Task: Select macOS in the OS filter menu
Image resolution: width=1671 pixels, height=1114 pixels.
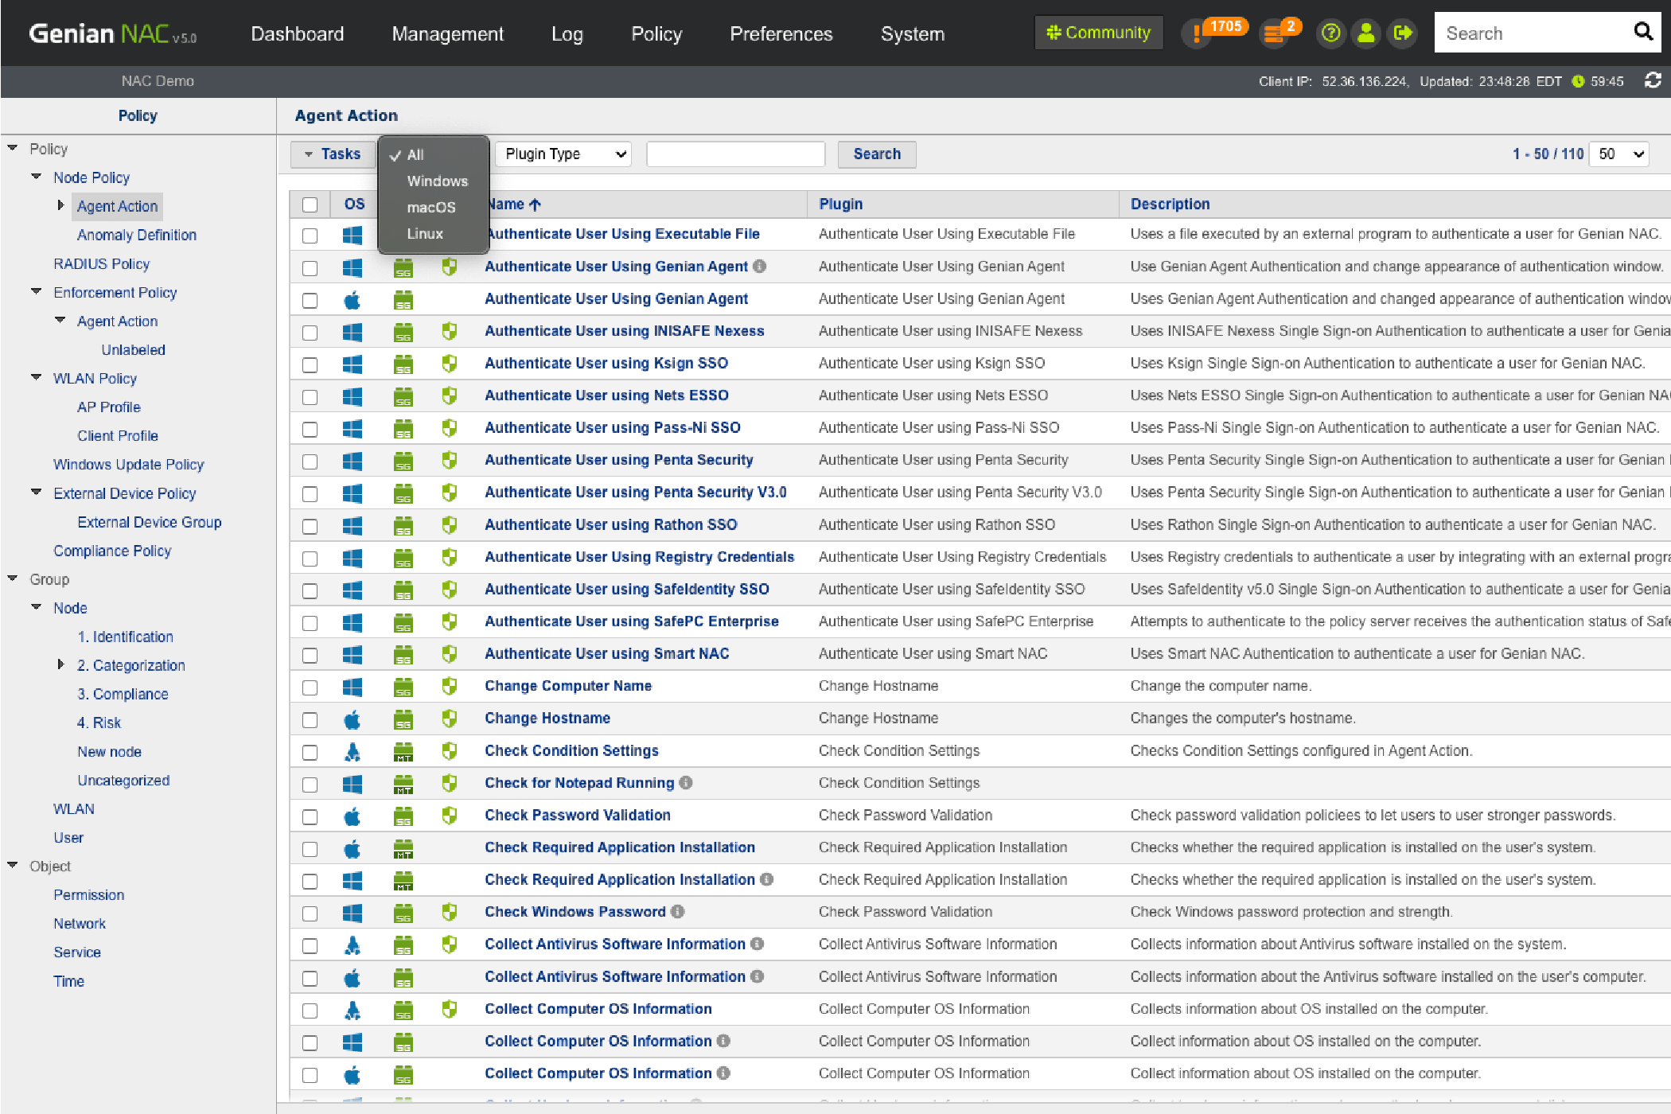Action: [x=431, y=208]
